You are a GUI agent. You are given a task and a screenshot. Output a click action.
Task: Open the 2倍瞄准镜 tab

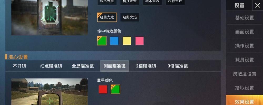[x=146, y=66]
